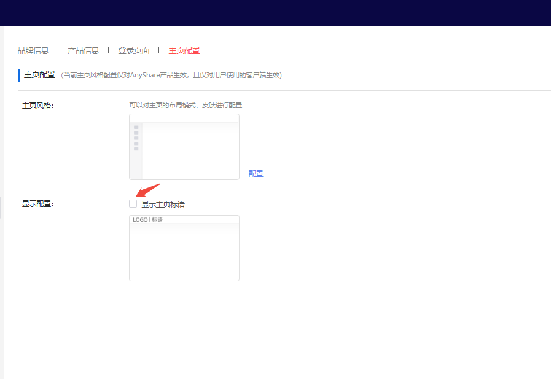Select the third sidebar icon in layout preview
The width and height of the screenshot is (551, 379).
click(x=136, y=138)
